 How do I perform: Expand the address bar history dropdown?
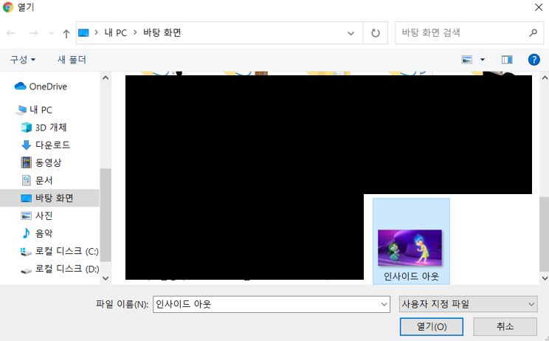(351, 33)
